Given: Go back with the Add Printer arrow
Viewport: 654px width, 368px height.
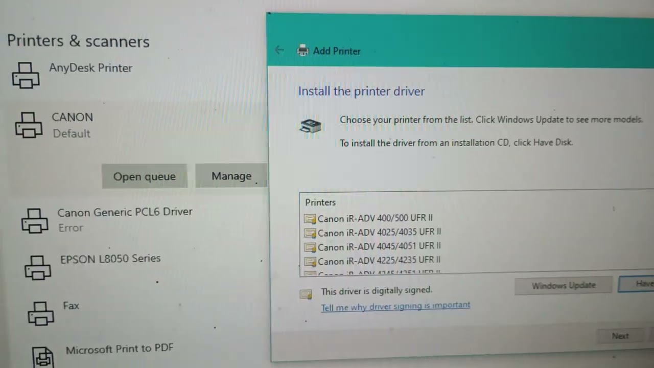Looking at the screenshot, I should pos(279,50).
